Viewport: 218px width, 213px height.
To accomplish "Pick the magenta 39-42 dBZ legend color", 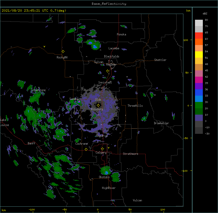I will click(x=199, y=80).
